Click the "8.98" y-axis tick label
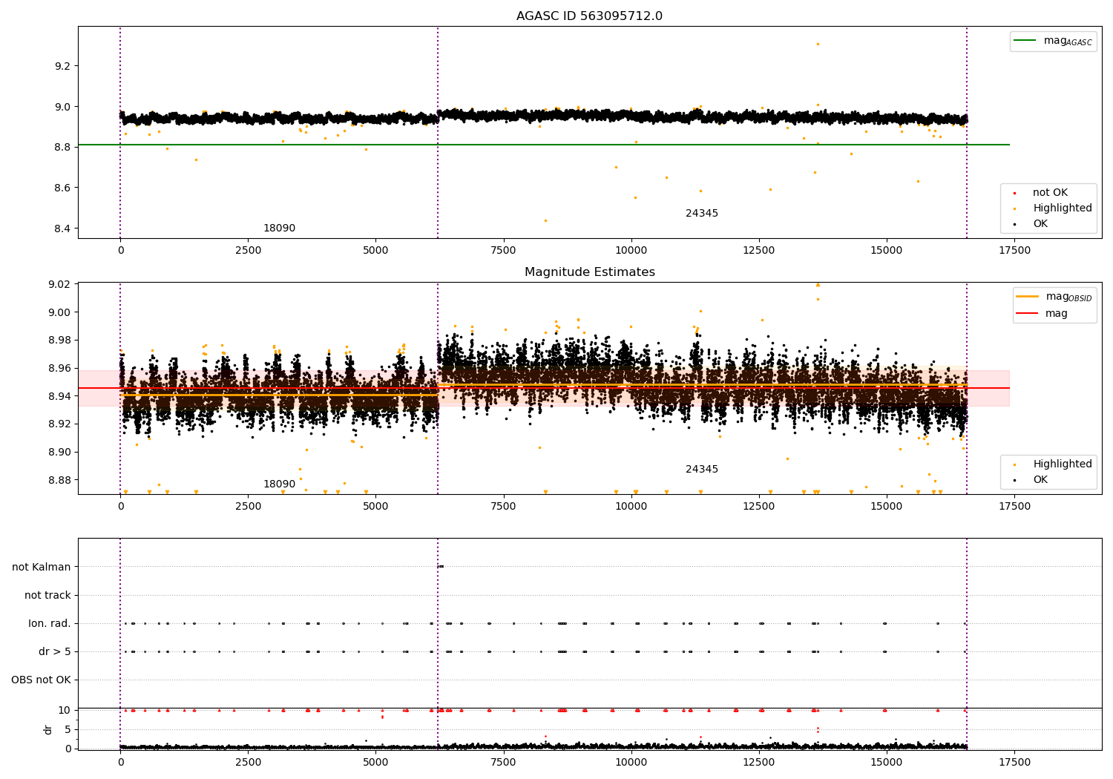Image resolution: width=1113 pixels, height=779 pixels. (x=59, y=341)
